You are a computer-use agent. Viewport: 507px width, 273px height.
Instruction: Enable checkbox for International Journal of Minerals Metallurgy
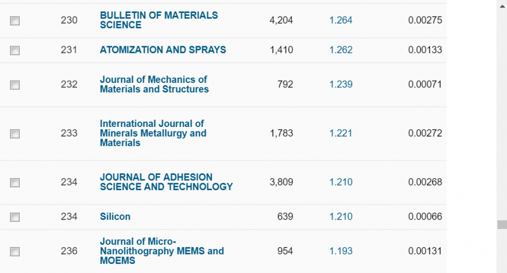click(15, 134)
